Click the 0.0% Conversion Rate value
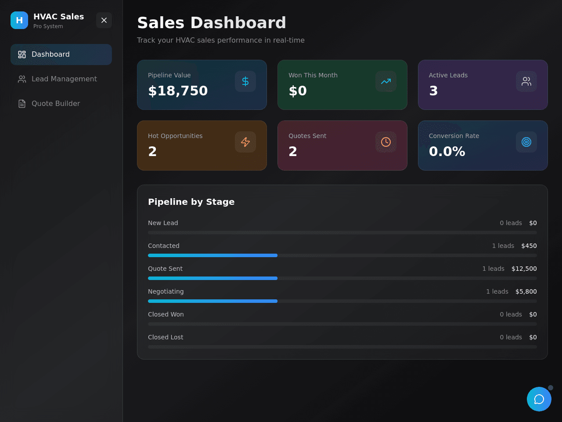The height and width of the screenshot is (422, 562). pos(447,151)
